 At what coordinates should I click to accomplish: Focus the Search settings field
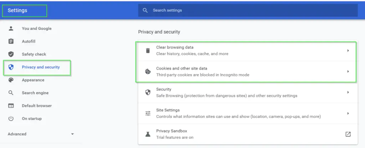click(248, 10)
